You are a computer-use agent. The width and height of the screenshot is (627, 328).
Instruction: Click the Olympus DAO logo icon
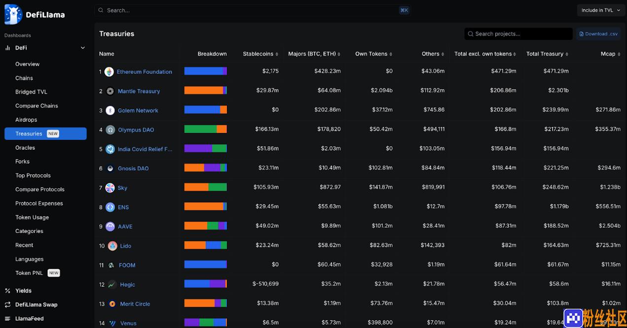pos(110,130)
